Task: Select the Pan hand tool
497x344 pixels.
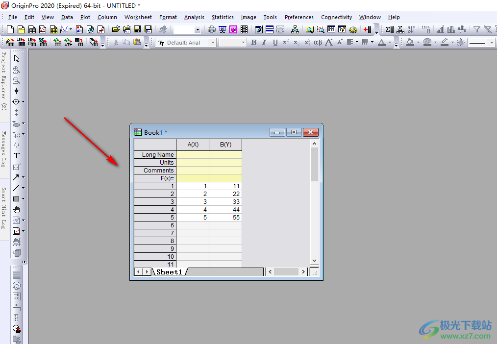Action: (17, 210)
